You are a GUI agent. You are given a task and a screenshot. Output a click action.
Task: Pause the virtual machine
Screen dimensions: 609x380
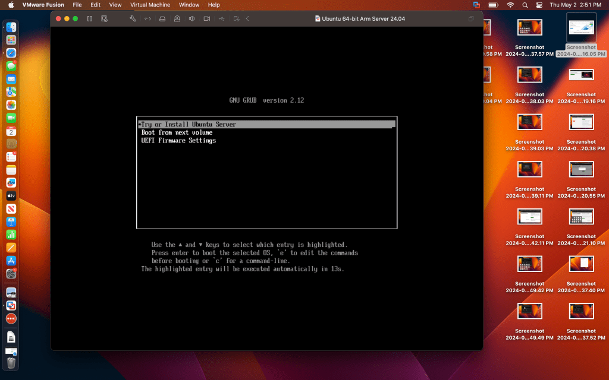pos(89,19)
